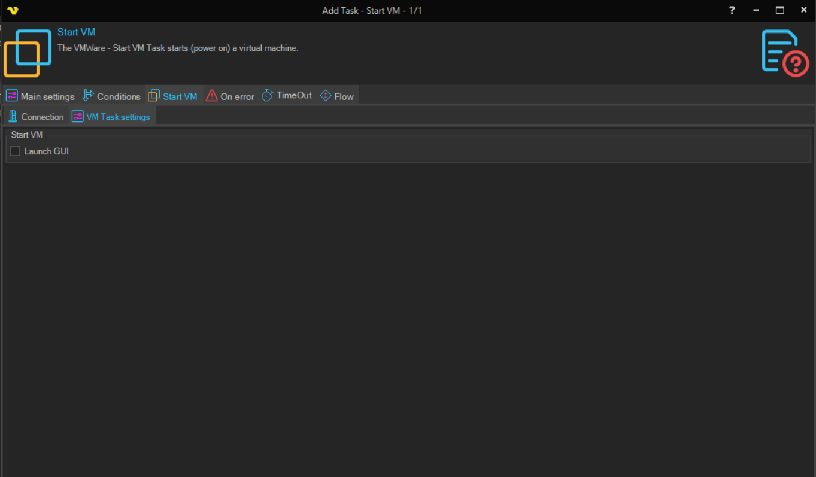Screen dimensions: 816x477
Task: Click the large overlapping squares Start VM icon
Action: pos(28,53)
